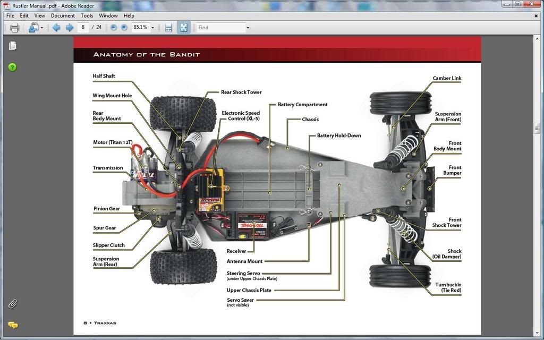The image size is (544, 340).
Task: Click the zoom percentage field 85.1%
Action: tap(140, 27)
